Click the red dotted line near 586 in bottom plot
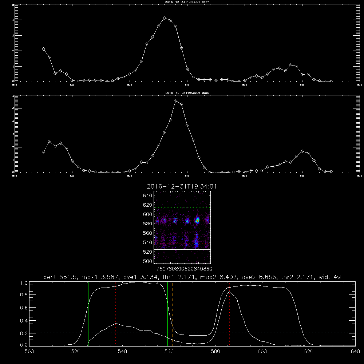364x364 pixels. pyautogui.click(x=230, y=314)
